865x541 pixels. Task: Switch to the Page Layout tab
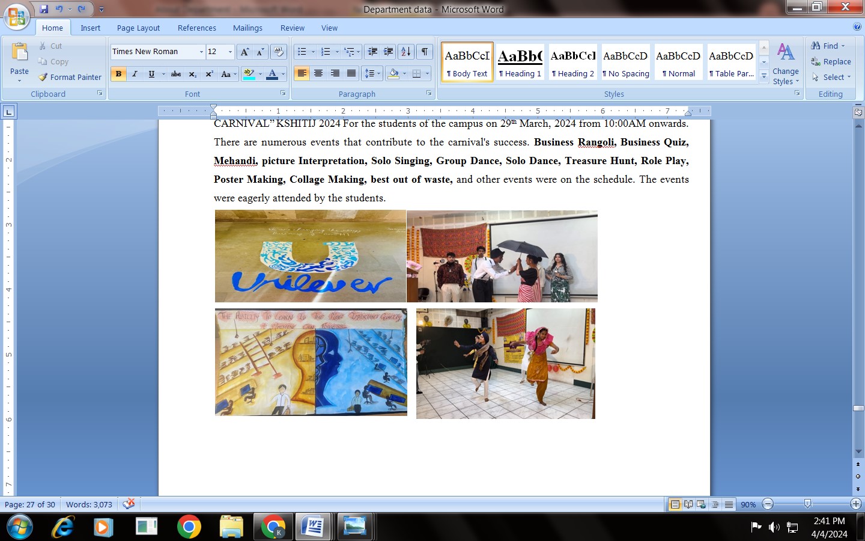pyautogui.click(x=138, y=28)
